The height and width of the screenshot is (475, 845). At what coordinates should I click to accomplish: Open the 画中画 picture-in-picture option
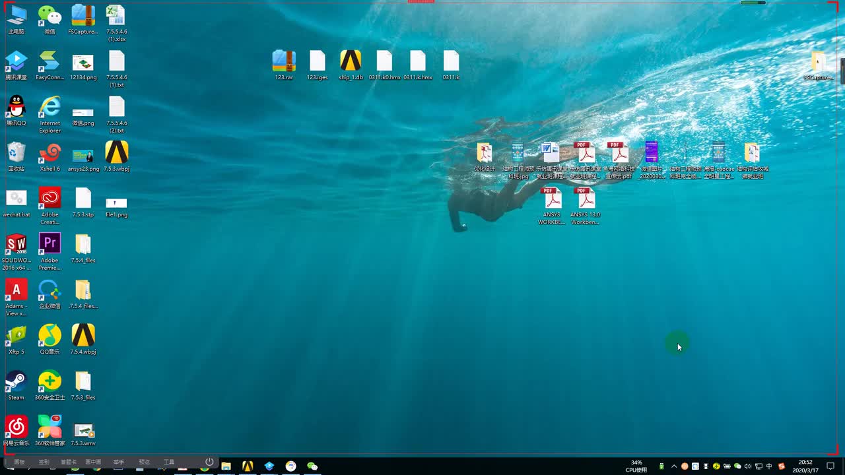click(94, 462)
